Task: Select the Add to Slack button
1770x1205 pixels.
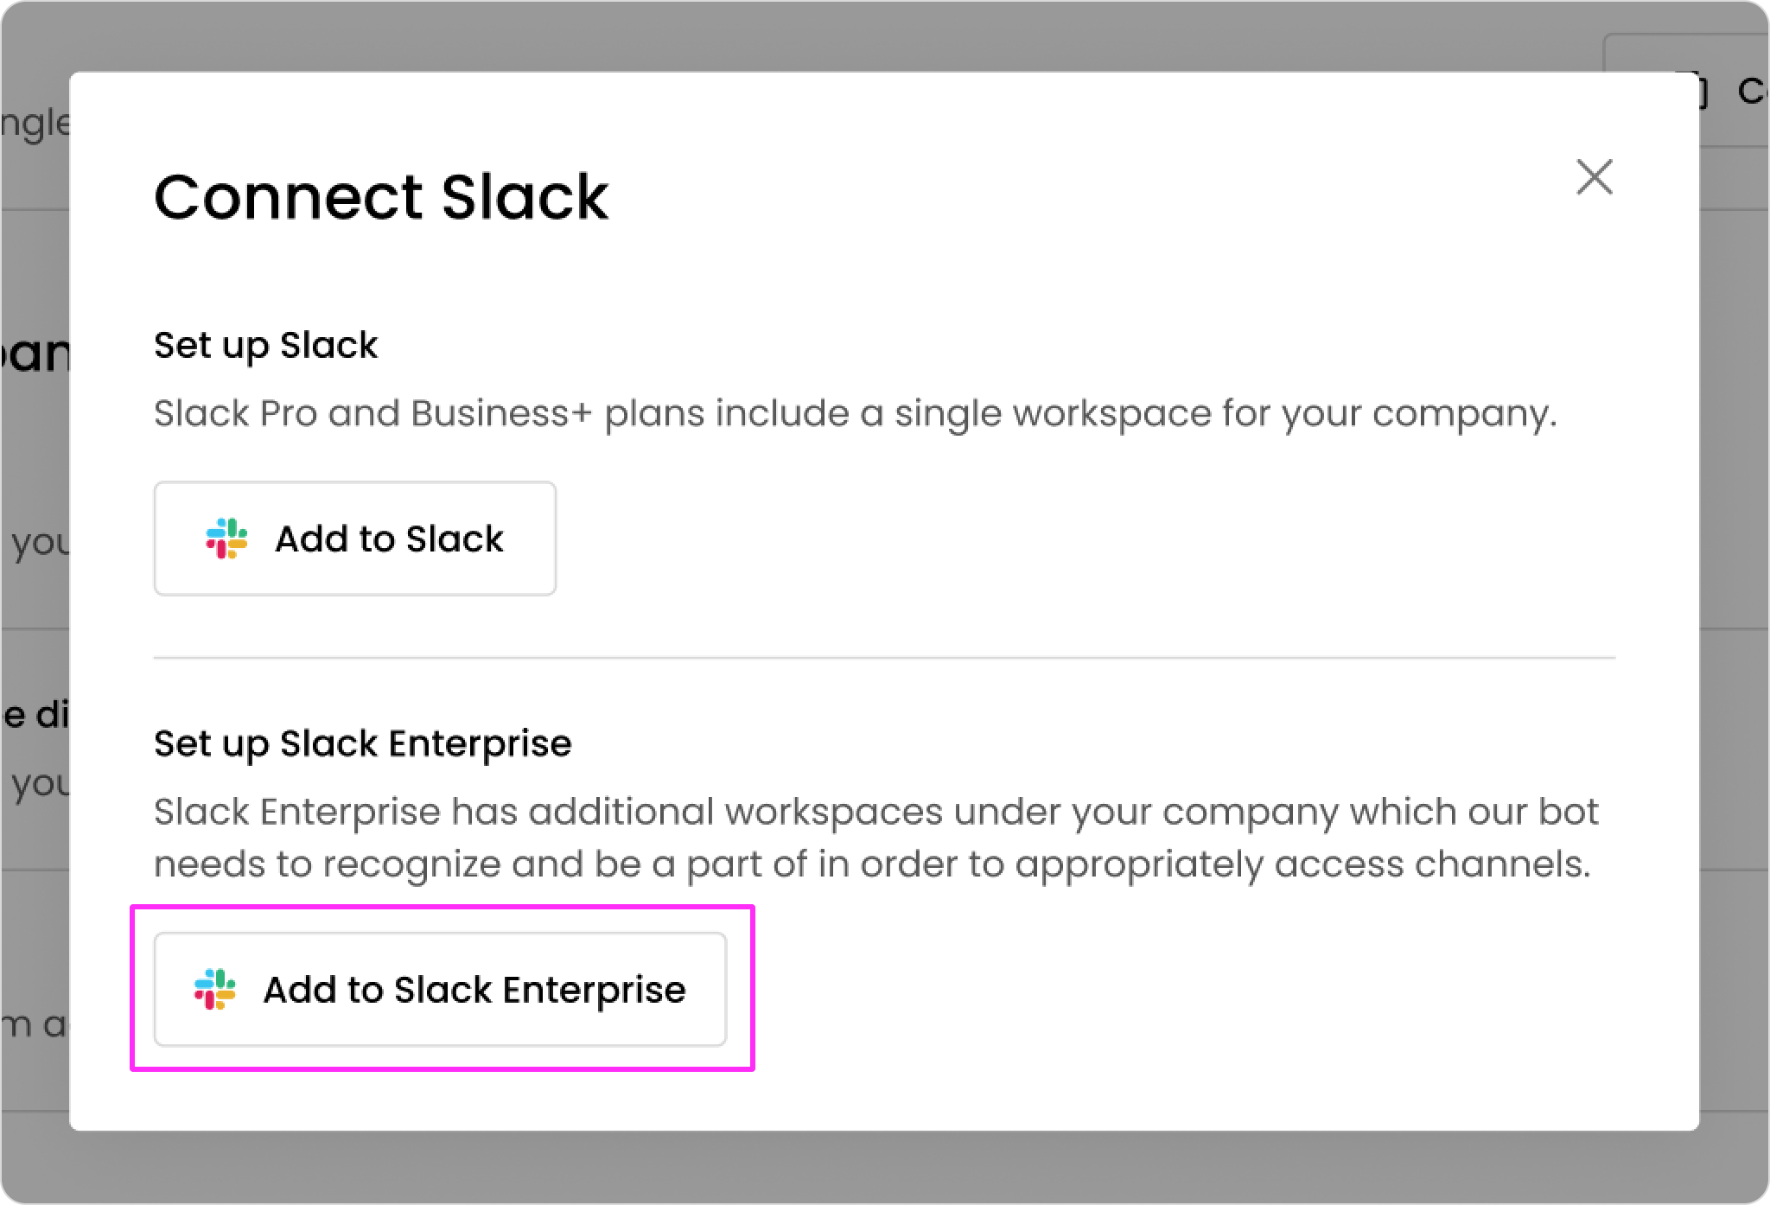Action: point(354,539)
